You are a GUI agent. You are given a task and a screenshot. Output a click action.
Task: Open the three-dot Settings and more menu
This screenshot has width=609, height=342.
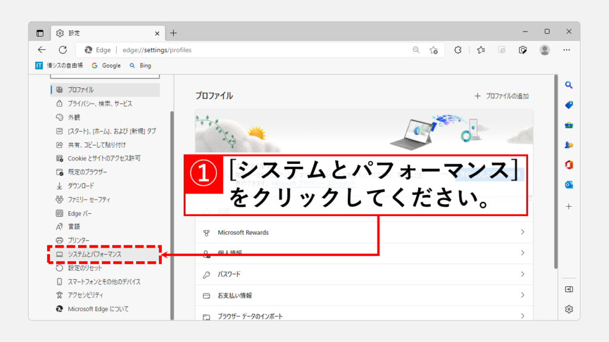point(567,50)
